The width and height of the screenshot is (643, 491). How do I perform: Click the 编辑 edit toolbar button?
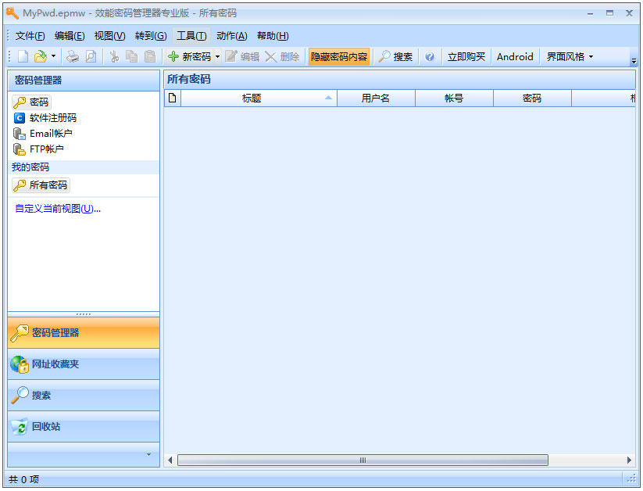(x=242, y=56)
